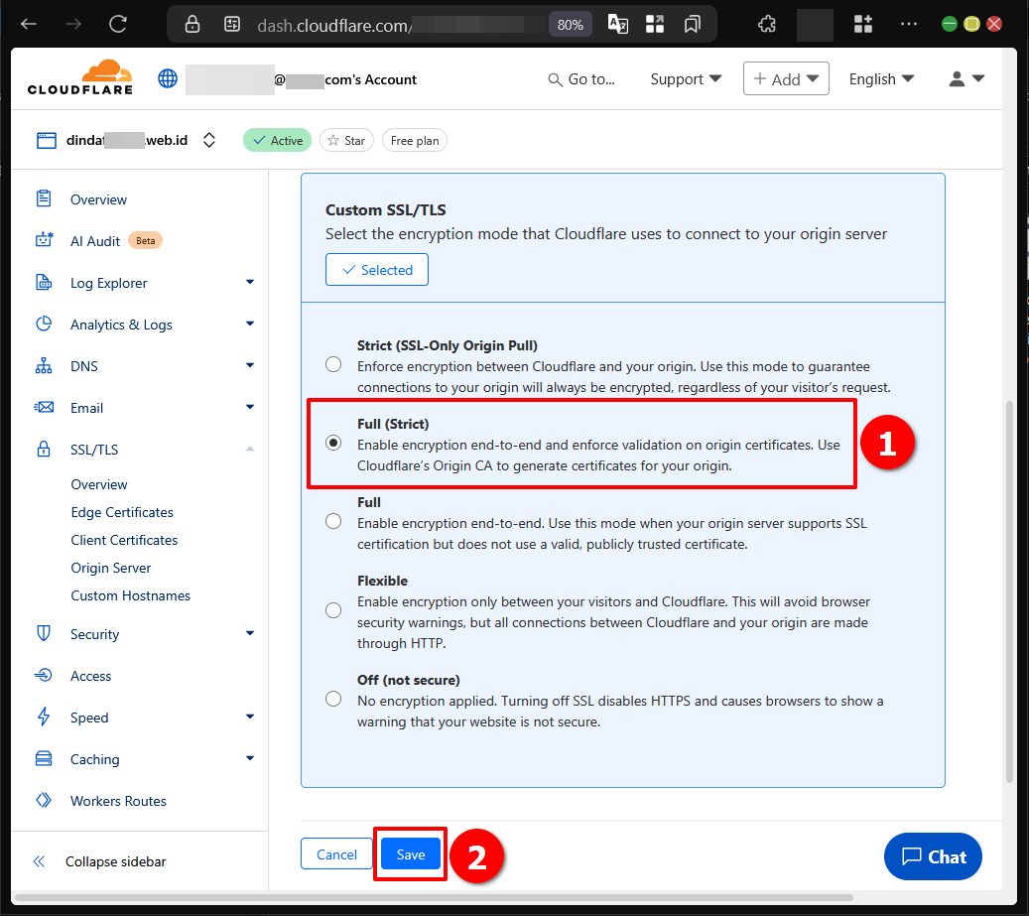Open the English language dropdown
The height and width of the screenshot is (916, 1029).
point(881,78)
